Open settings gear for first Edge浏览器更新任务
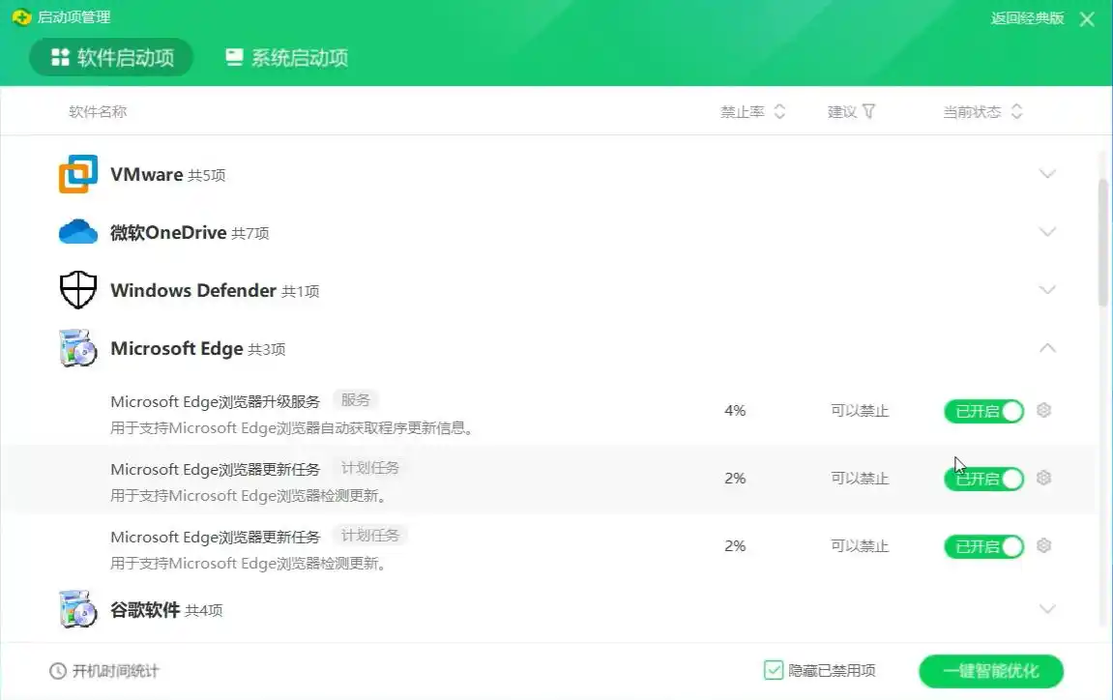The image size is (1113, 700). click(1043, 478)
